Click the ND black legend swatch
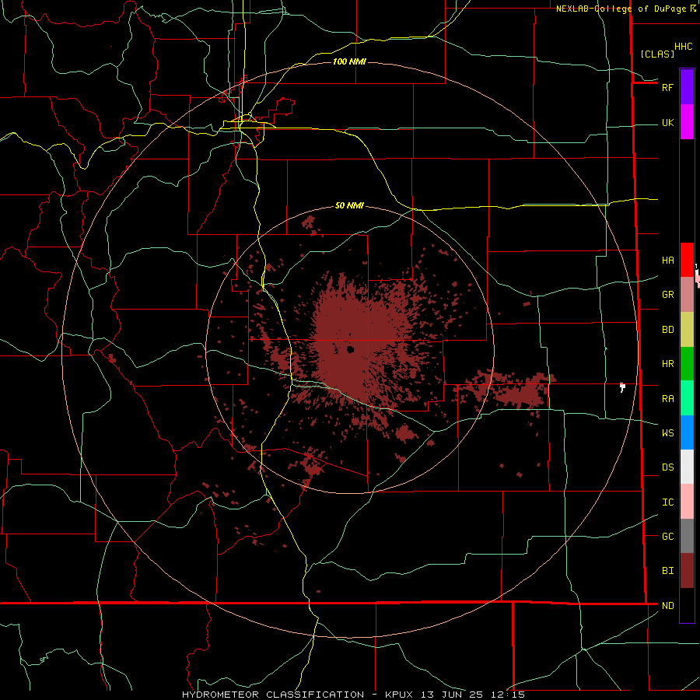700x700 pixels. (687, 605)
